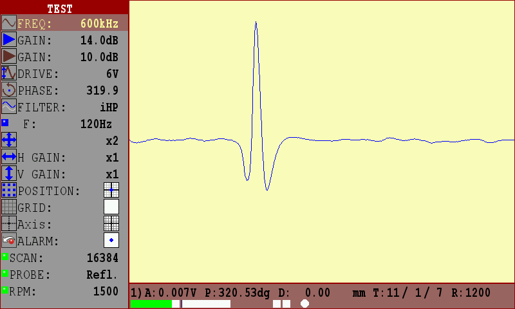The image size is (515, 309).
Task: Select the DRIVE amplitude icon
Action: (x=9, y=73)
